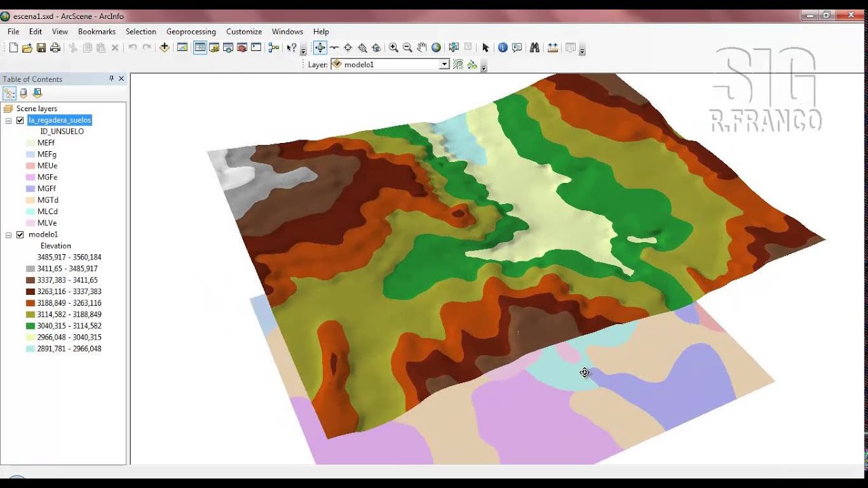The width and height of the screenshot is (868, 488).
Task: Select the Fly tool
Action: coord(334,47)
